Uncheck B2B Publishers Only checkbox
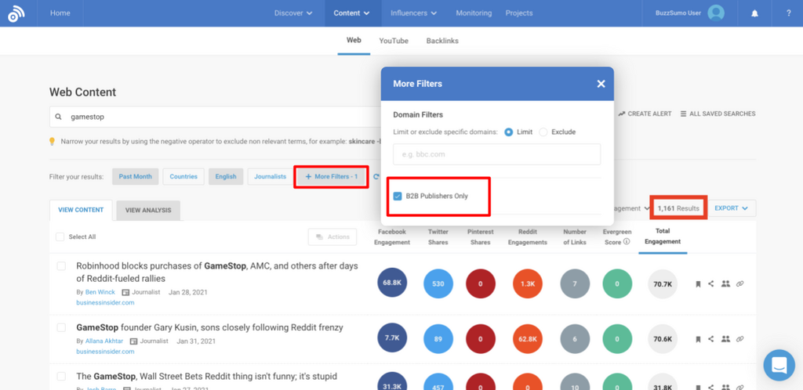Viewport: 803px width, 390px height. click(398, 196)
